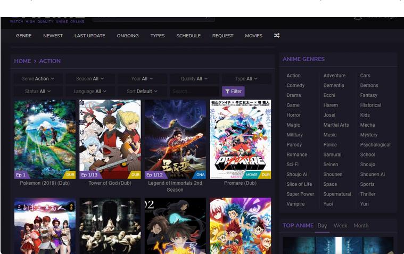The width and height of the screenshot is (404, 254).
Task: Expand the Language All dropdown
Action: (90, 91)
